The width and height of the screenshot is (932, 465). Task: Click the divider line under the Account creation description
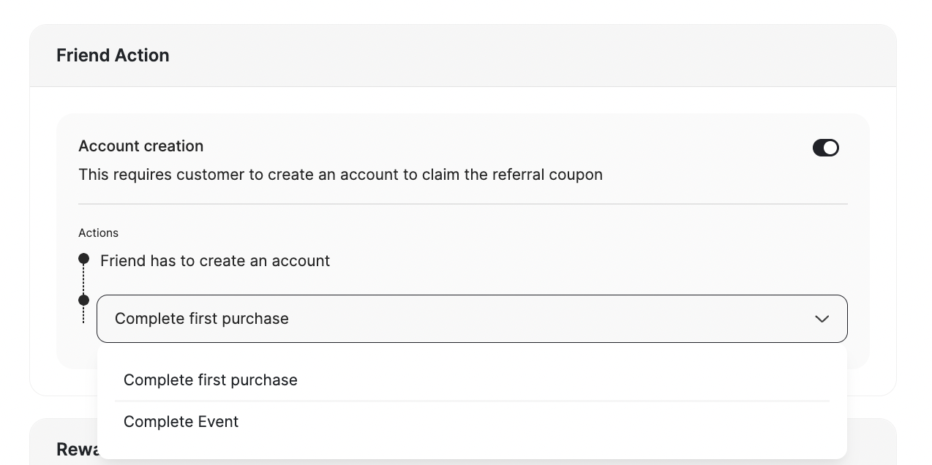tap(462, 204)
